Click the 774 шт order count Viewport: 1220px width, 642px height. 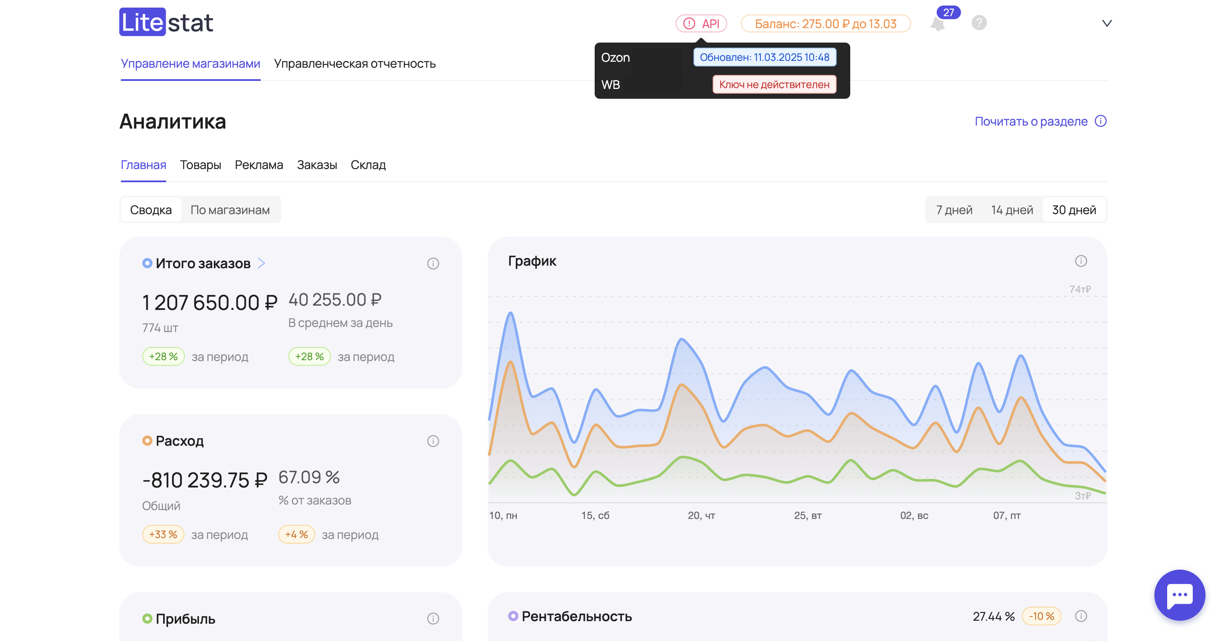click(160, 328)
